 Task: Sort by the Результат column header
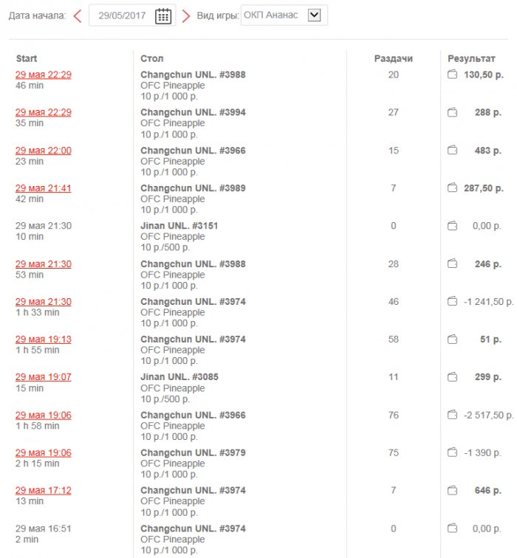tap(472, 58)
